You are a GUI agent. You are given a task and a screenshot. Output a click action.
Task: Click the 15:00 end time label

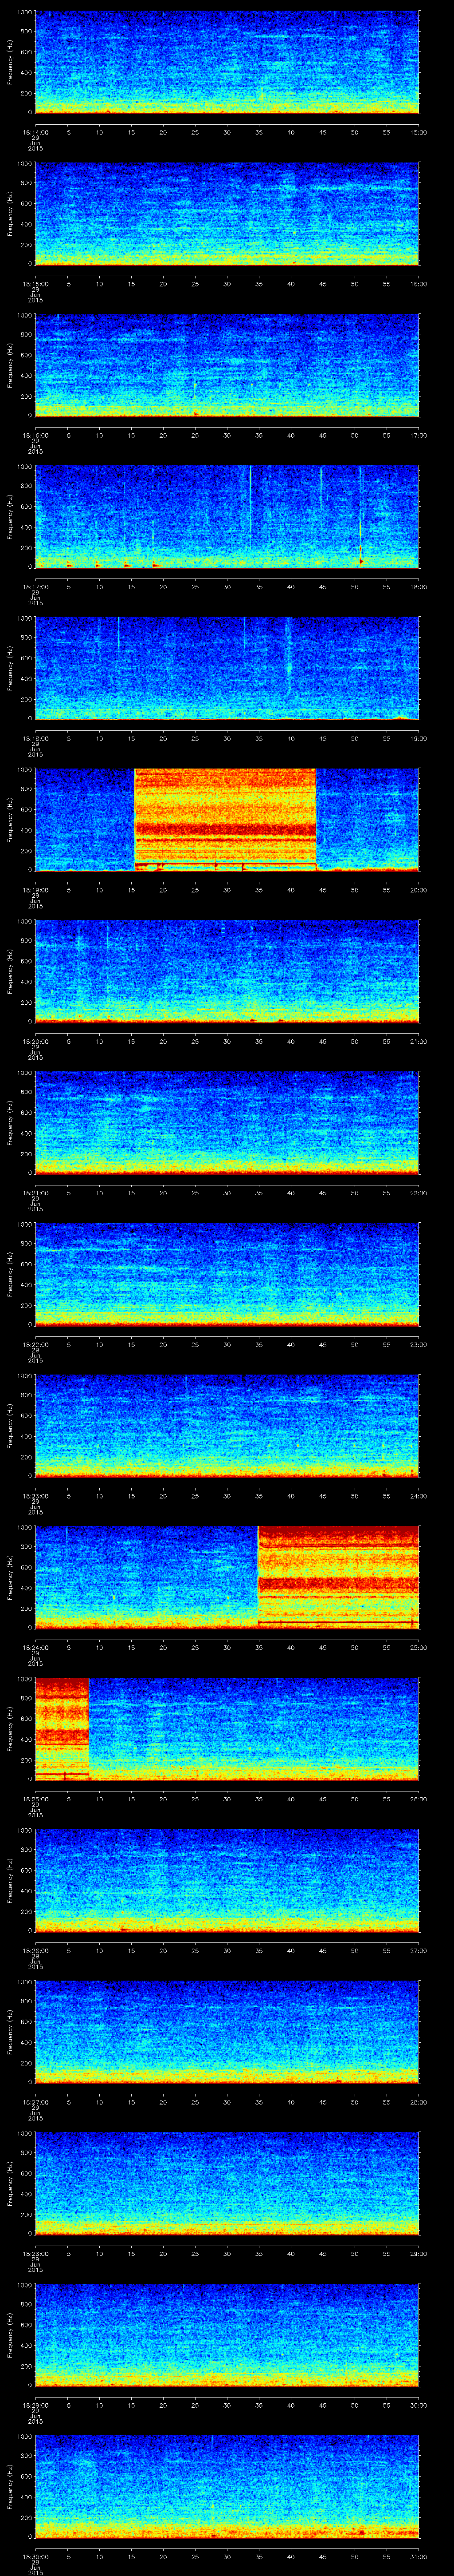coord(418,132)
